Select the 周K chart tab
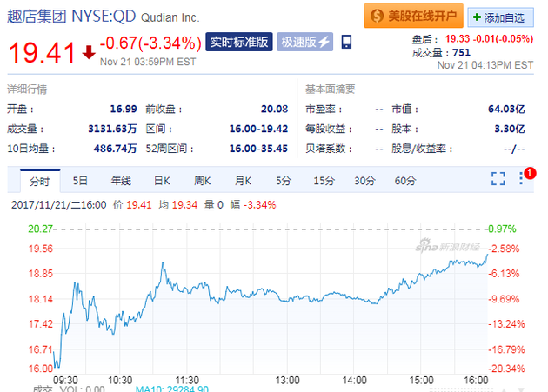The image size is (548, 392). pyautogui.click(x=203, y=181)
